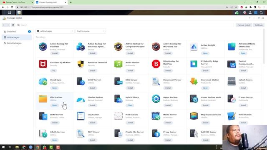Click the LDAP Server package icon
The image size is (267, 150).
(x=43, y=116)
